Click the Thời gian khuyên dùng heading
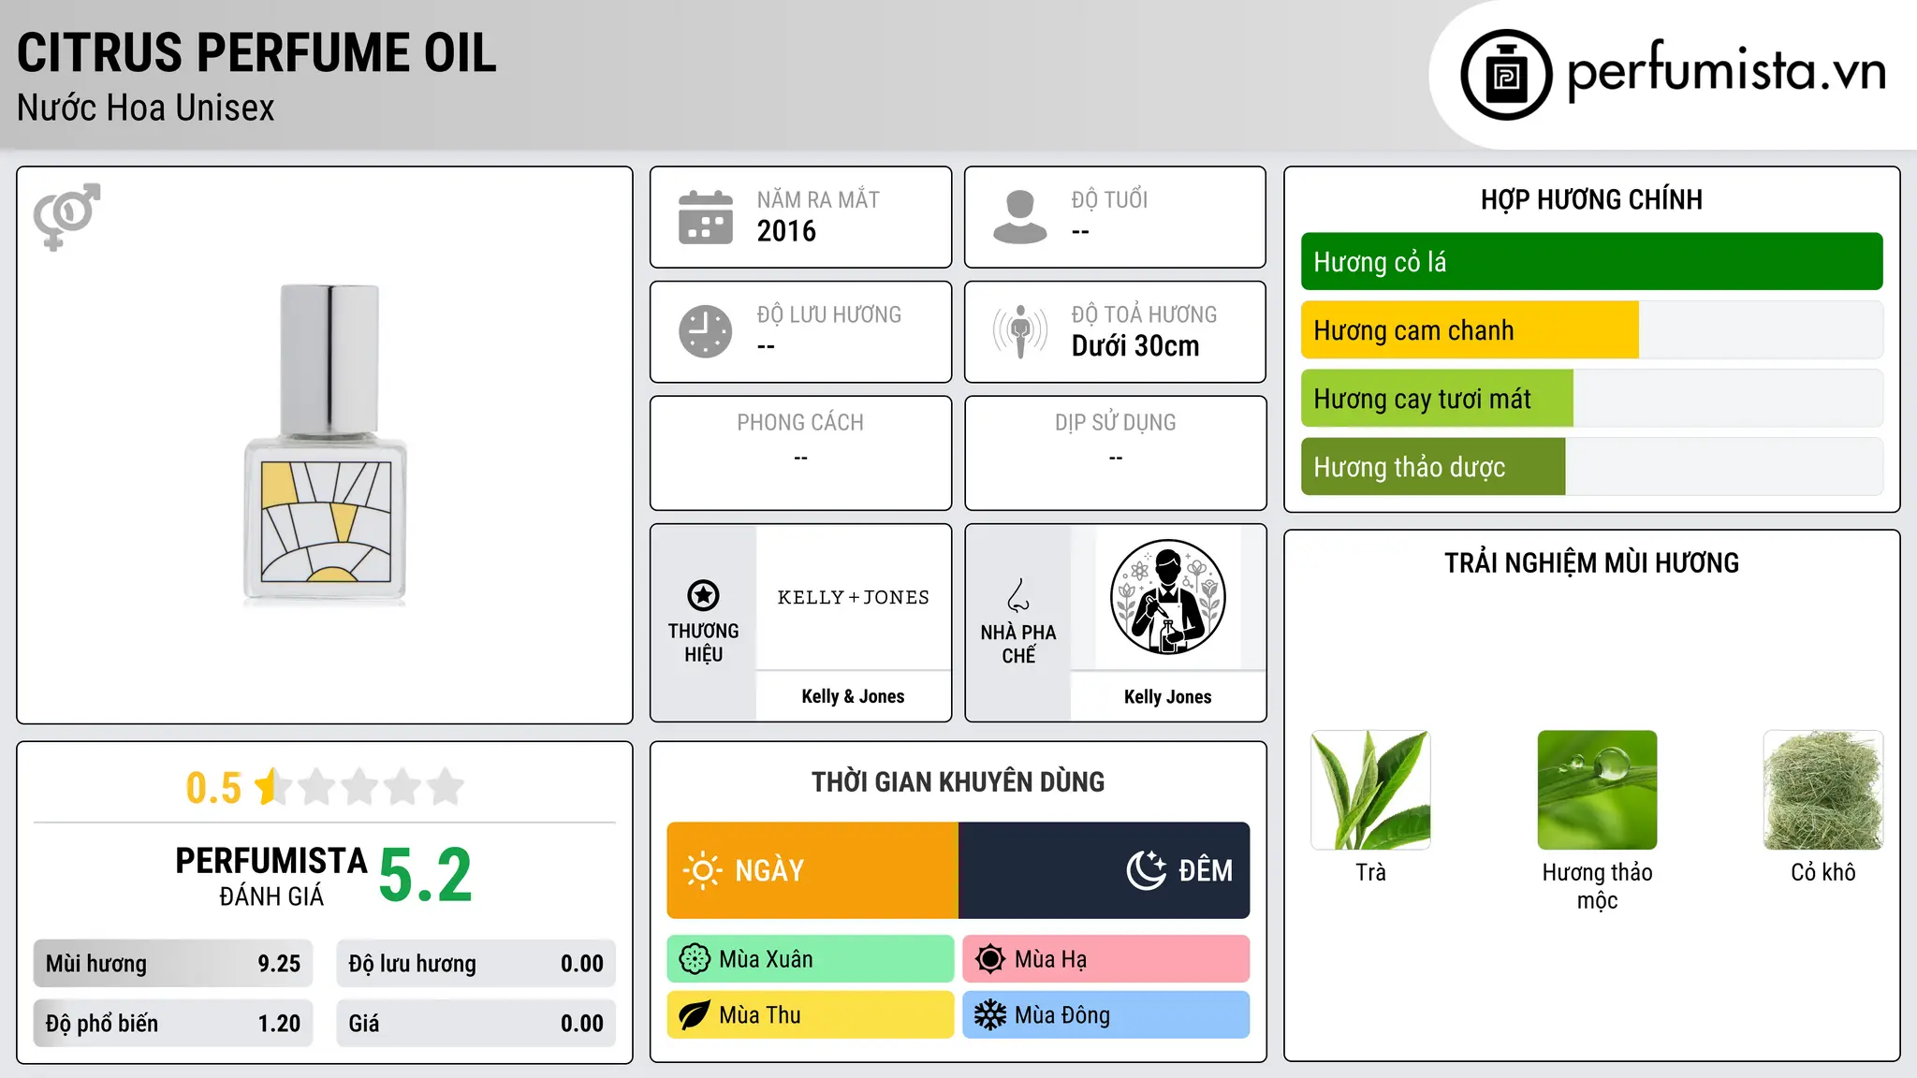 pyautogui.click(x=958, y=782)
